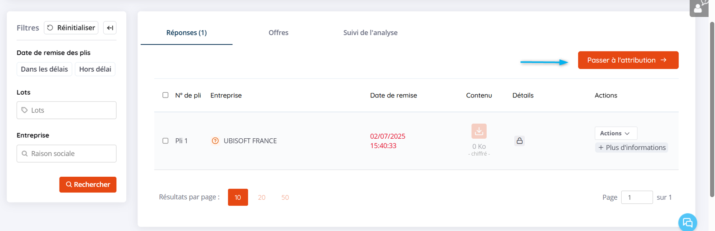Open the Suivi de l'analyse tab
Screen dimensions: 715x231
[370, 32]
